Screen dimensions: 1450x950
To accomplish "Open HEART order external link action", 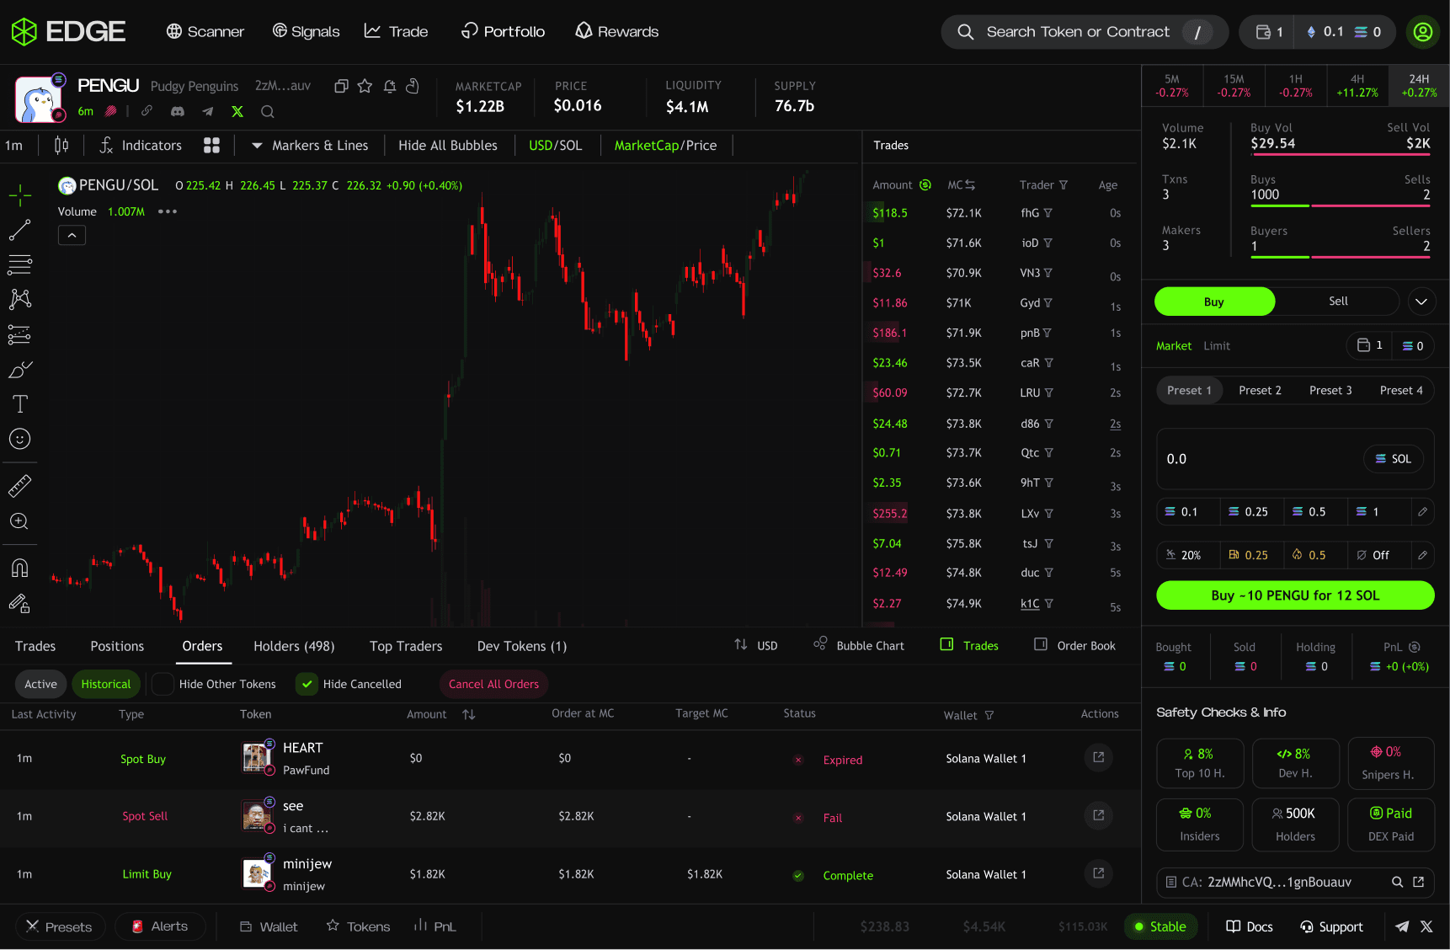I will pyautogui.click(x=1098, y=757).
